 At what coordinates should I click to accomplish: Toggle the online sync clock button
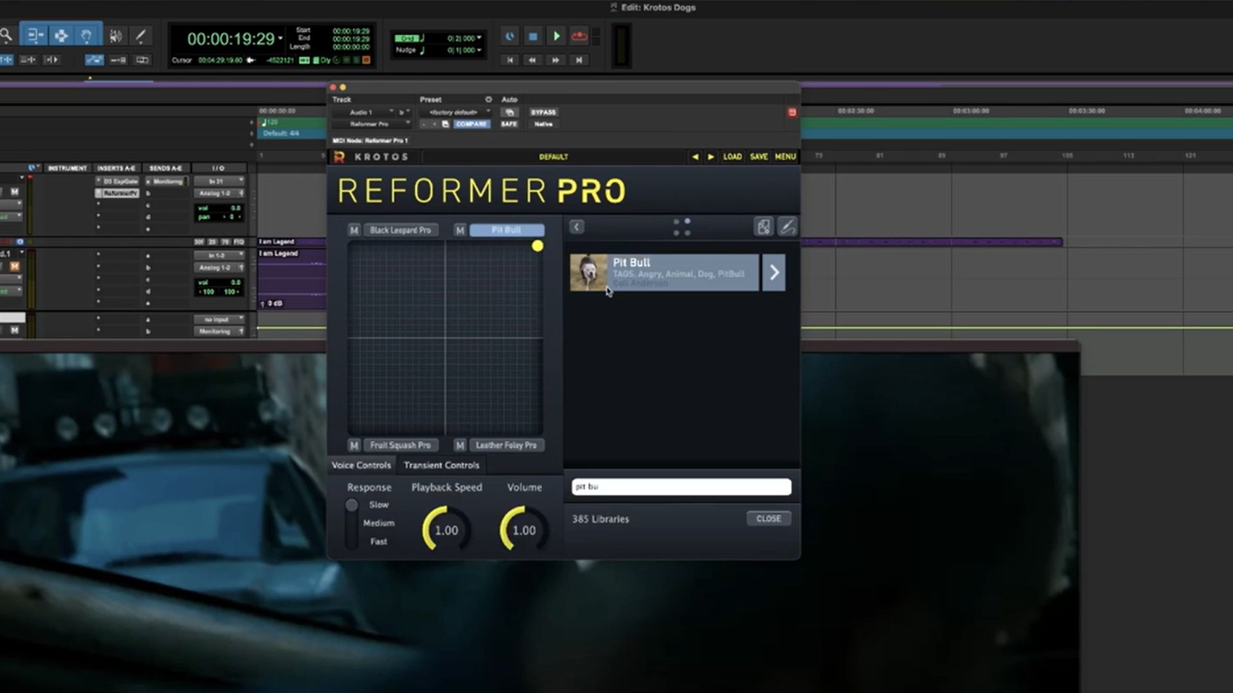pos(509,37)
